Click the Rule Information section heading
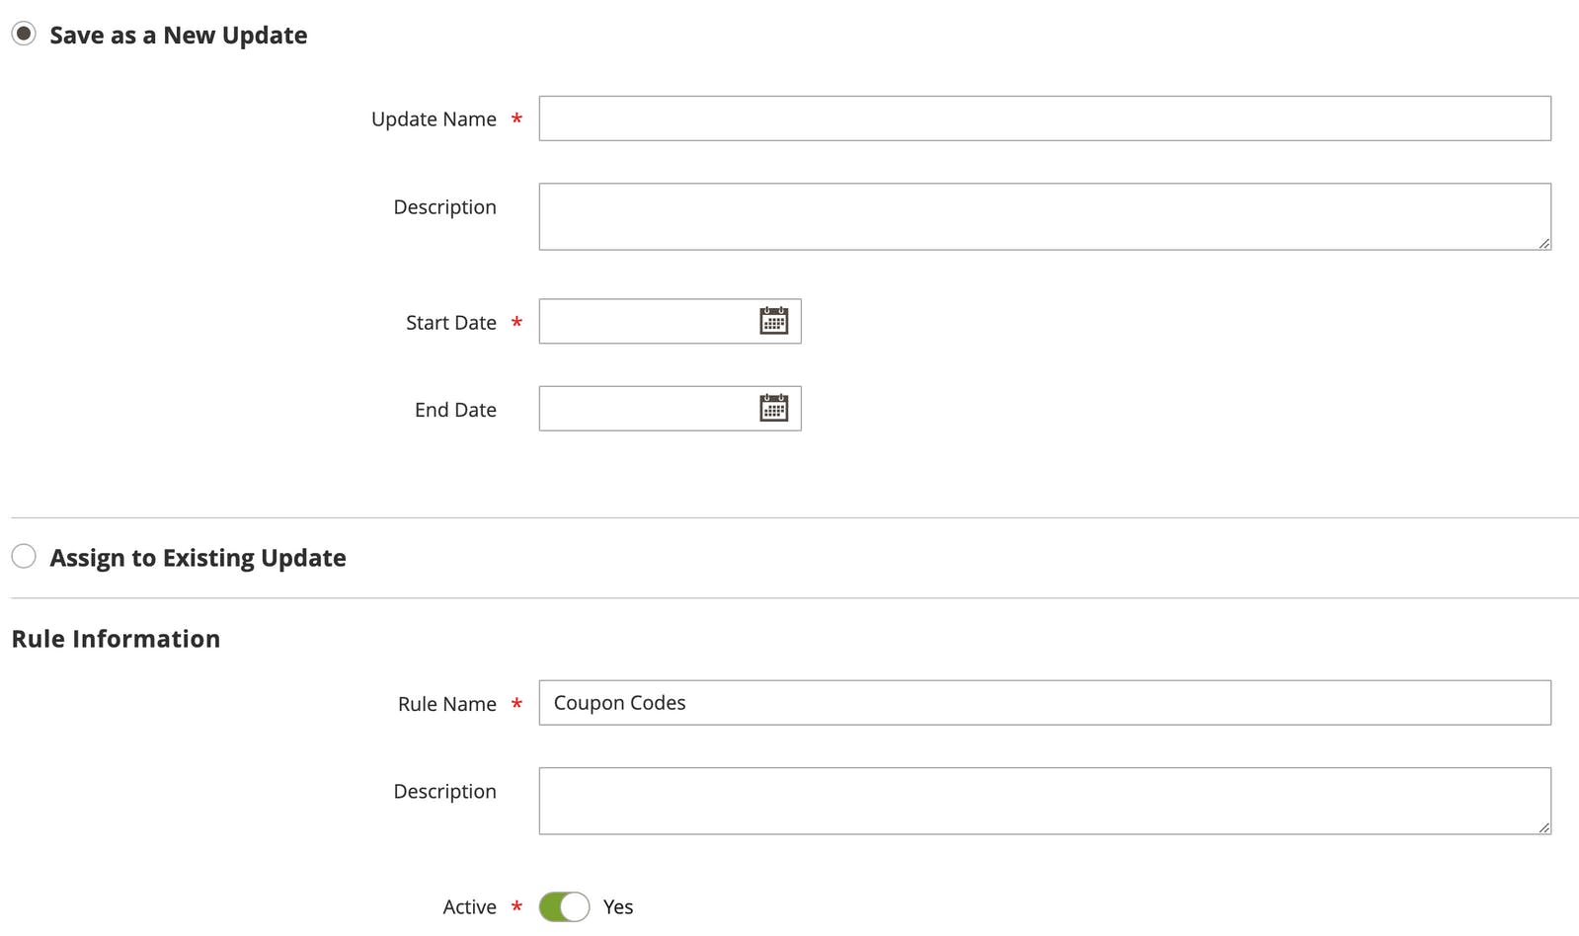Image resolution: width=1579 pixels, height=936 pixels. [x=116, y=639]
